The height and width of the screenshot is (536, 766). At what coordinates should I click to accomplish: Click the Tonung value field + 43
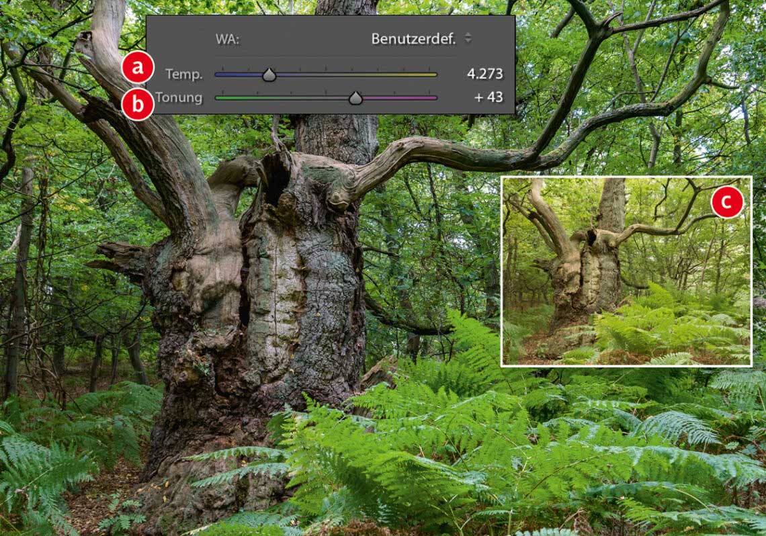(x=488, y=97)
